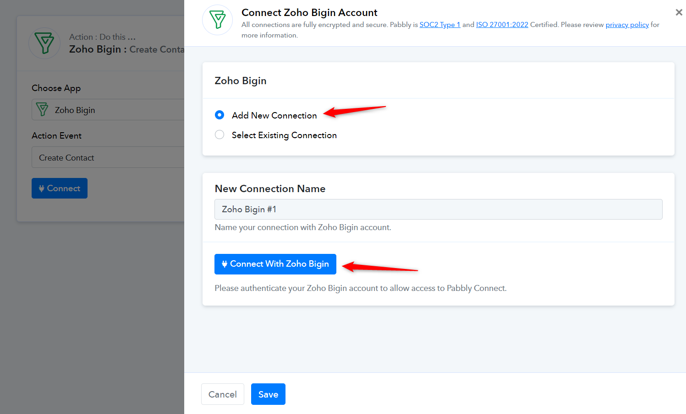Viewport: 686px width, 414px height.
Task: Click the Save button
Action: (x=268, y=394)
